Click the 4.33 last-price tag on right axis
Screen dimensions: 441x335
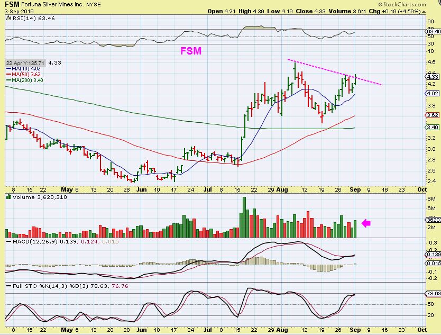coord(433,77)
